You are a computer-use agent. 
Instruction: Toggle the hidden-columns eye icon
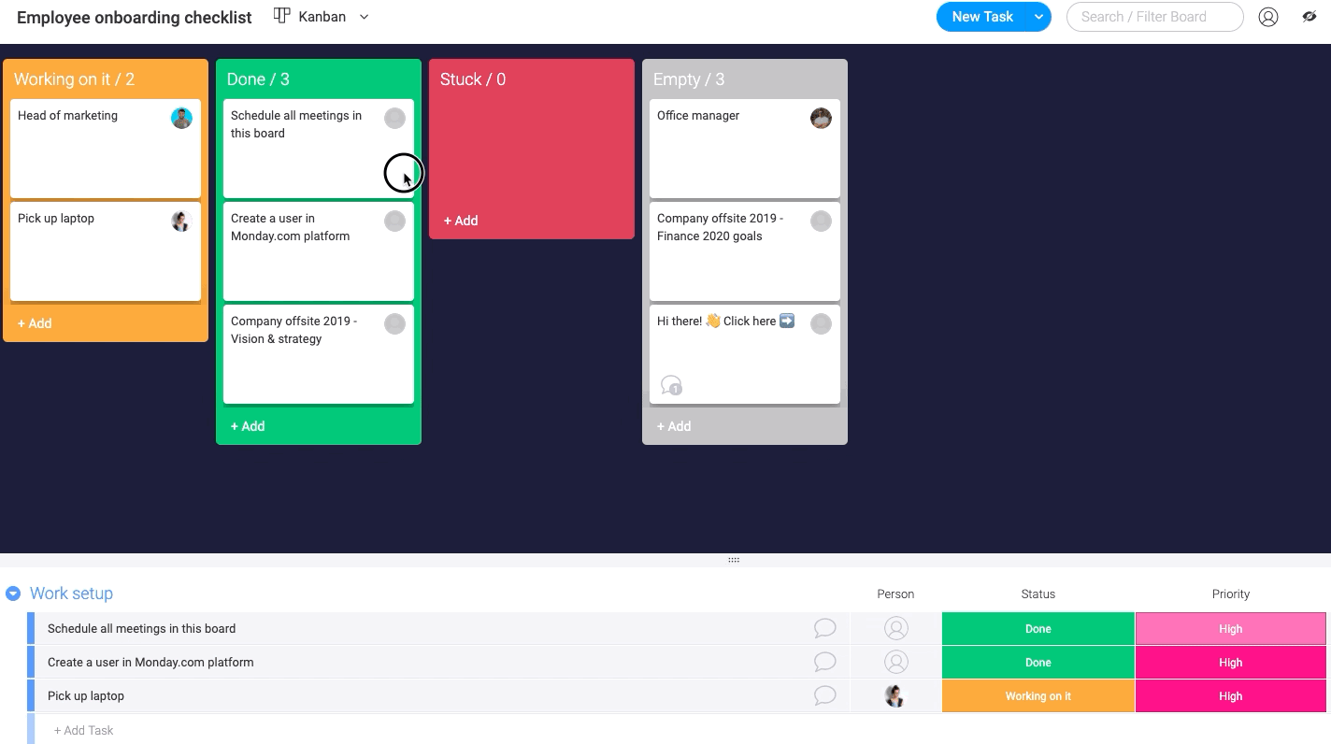point(1310,16)
